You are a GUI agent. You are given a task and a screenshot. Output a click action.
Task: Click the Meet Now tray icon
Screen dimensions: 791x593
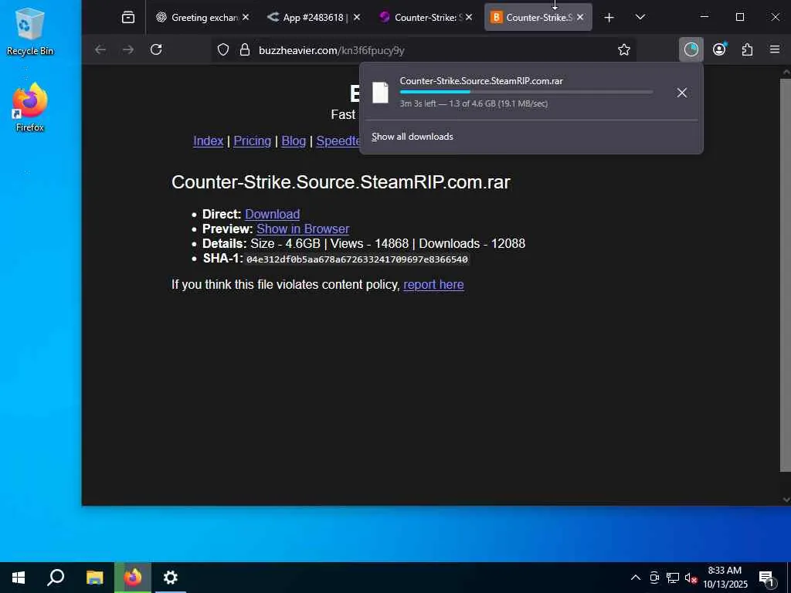coord(654,578)
